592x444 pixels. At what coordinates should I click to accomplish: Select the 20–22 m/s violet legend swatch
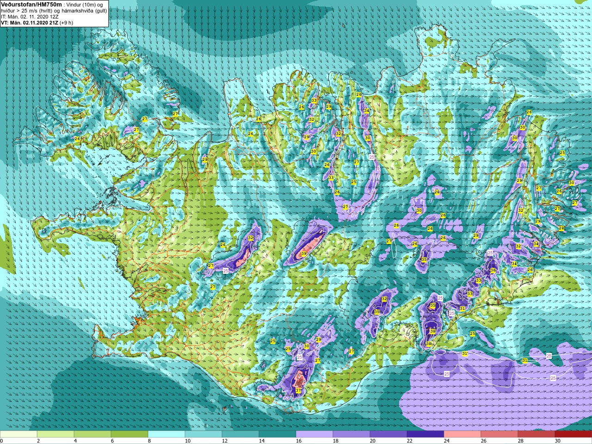coord(388,434)
